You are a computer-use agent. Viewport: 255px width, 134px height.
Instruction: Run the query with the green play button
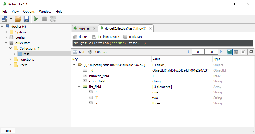pyautogui.click(x=36, y=19)
